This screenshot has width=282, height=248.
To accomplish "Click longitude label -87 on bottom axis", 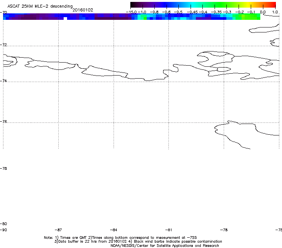I will coord(58,230).
